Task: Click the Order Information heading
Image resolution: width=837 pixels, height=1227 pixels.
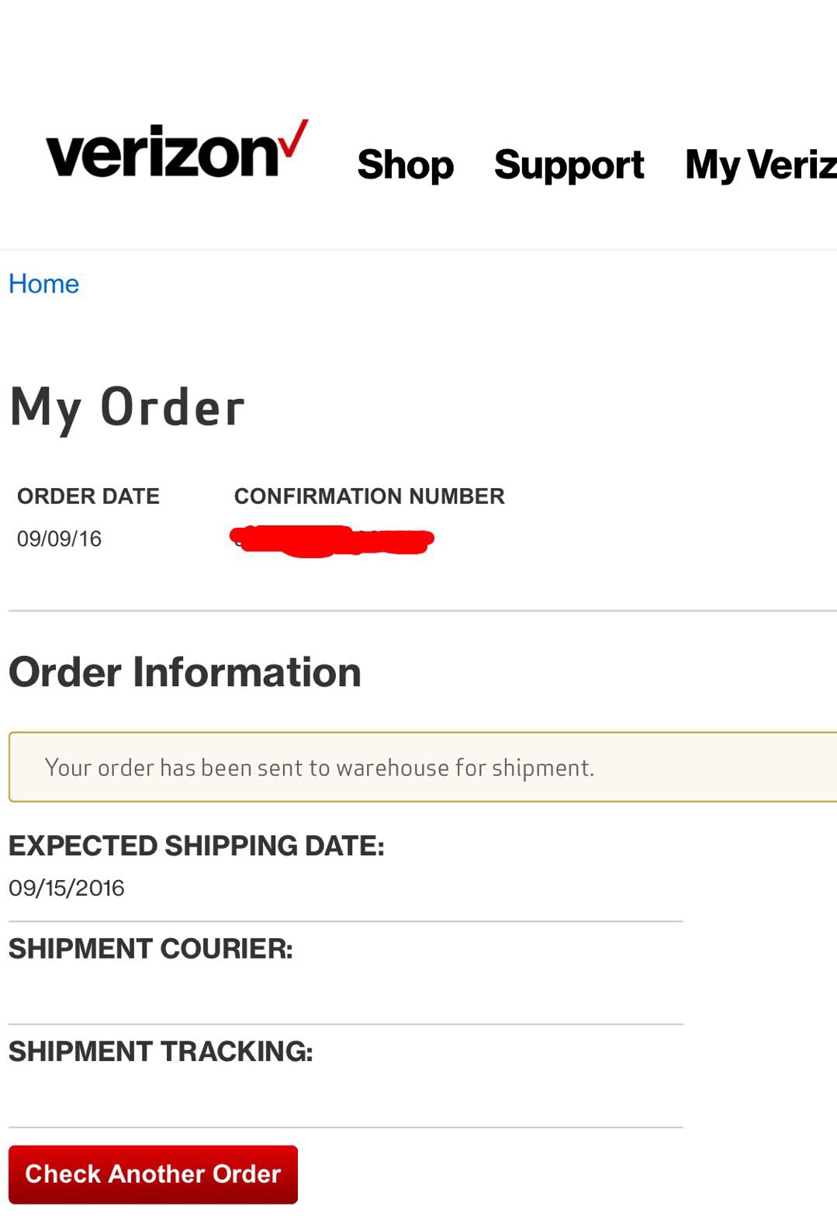Action: click(x=185, y=672)
